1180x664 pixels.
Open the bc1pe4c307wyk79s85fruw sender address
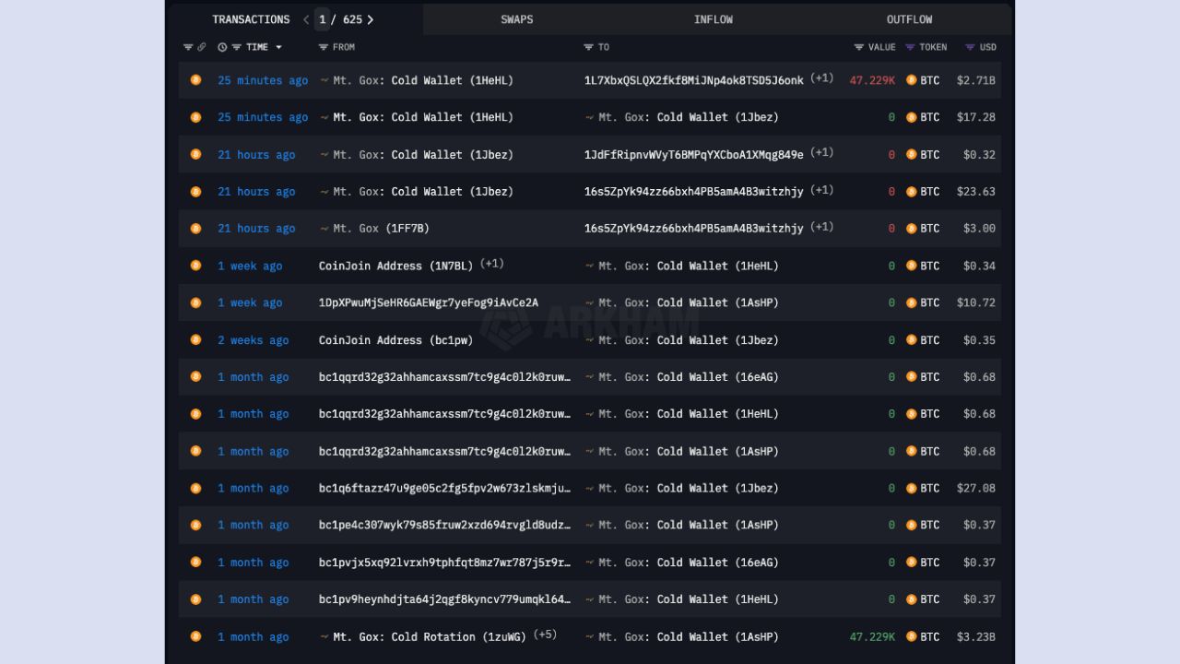[444, 525]
